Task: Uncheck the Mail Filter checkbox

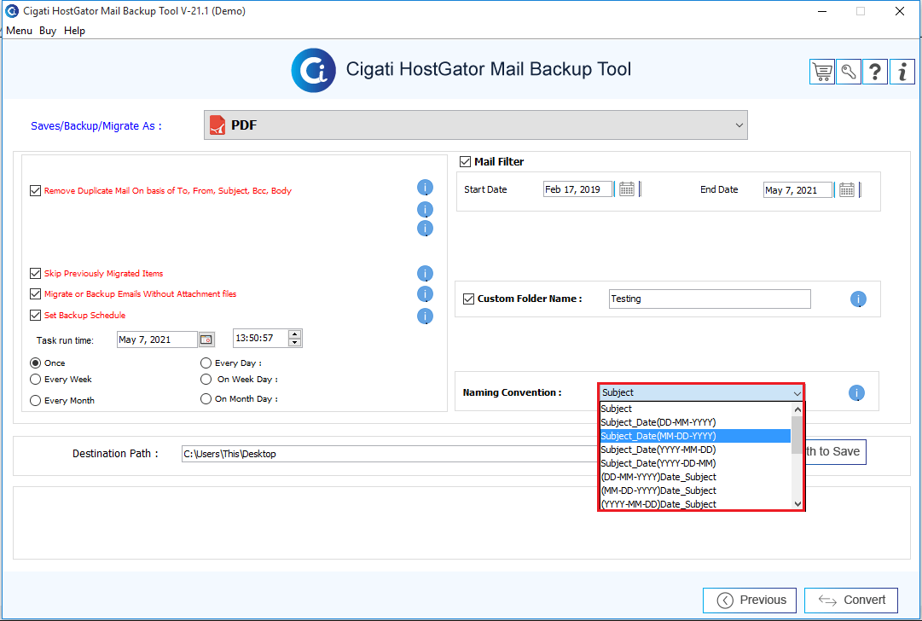Action: coord(465,162)
